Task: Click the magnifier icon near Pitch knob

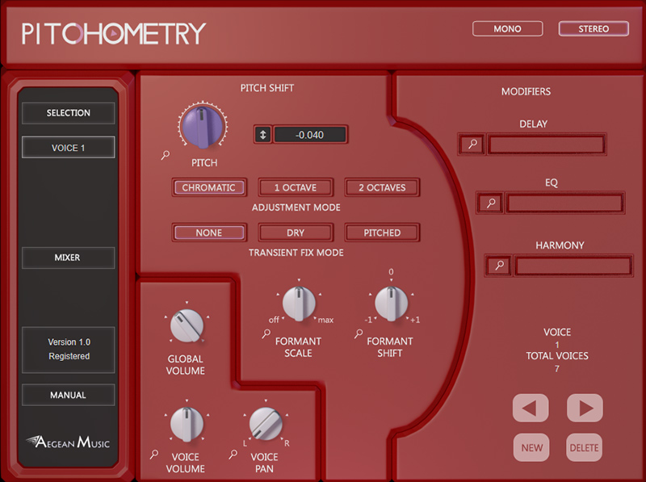Action: click(166, 155)
